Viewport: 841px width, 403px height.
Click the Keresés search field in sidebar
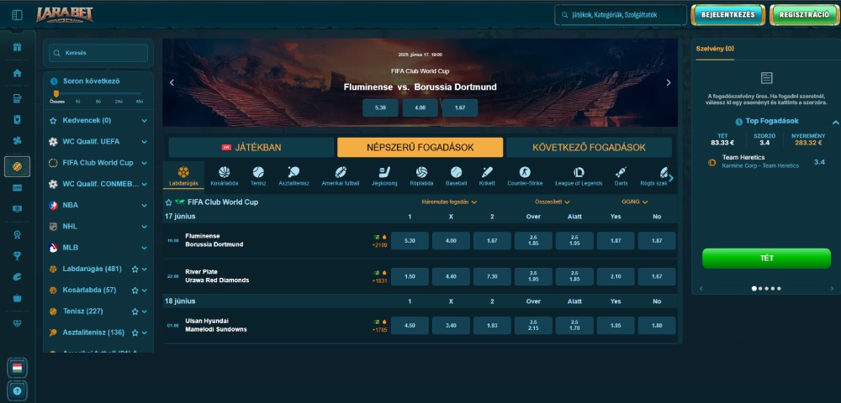[98, 53]
